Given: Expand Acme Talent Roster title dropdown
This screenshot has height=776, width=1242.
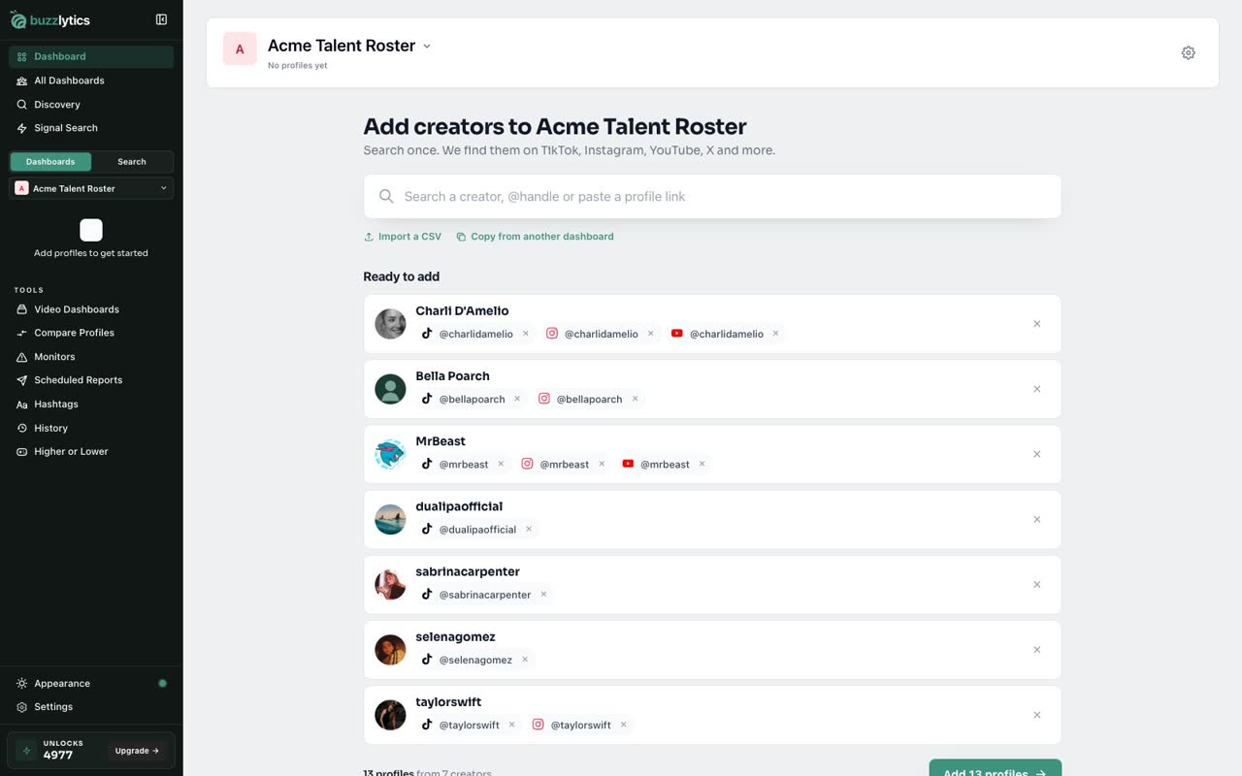Looking at the screenshot, I should tap(427, 47).
